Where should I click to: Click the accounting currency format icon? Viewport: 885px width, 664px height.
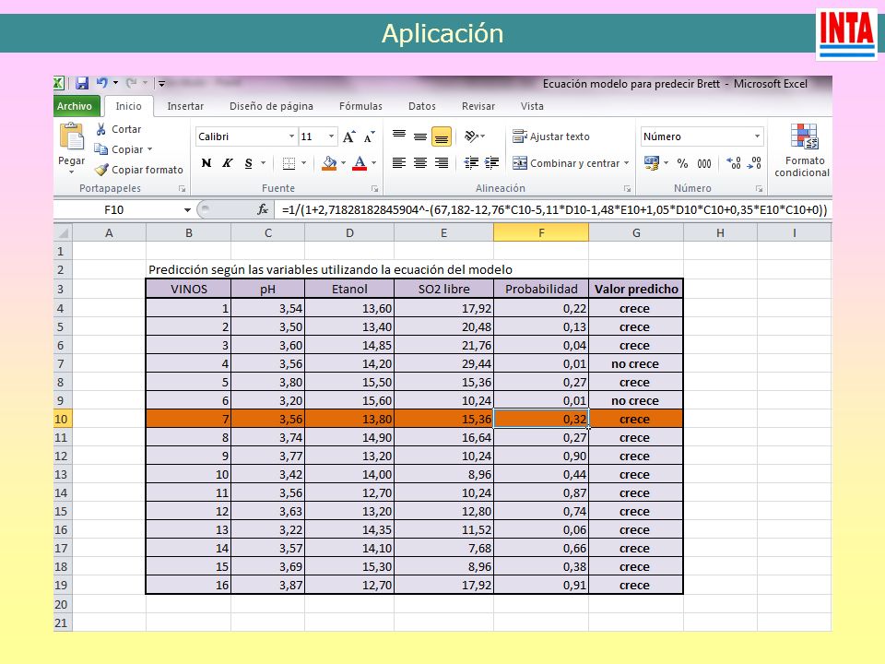point(652,163)
